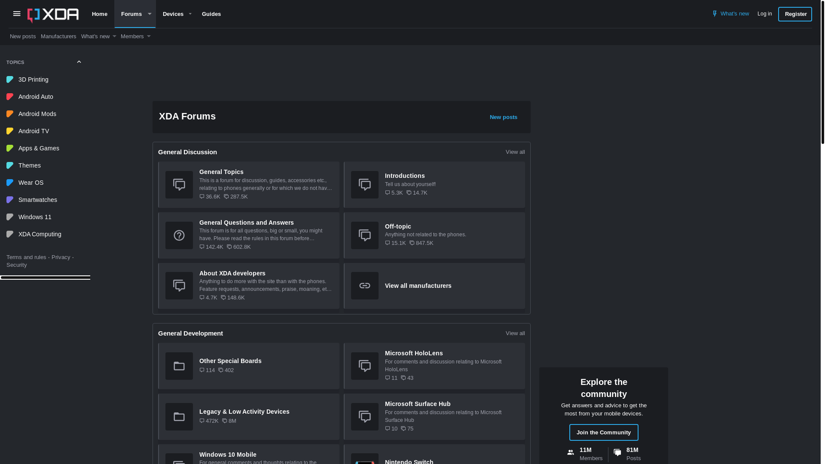Click the sidebar horizontal scrollbar

(x=45, y=278)
